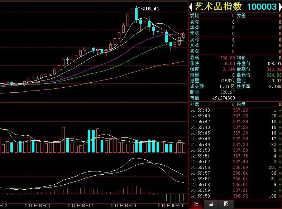Click the 均价 label
The width and height of the screenshot is (282, 209).
point(241,58)
